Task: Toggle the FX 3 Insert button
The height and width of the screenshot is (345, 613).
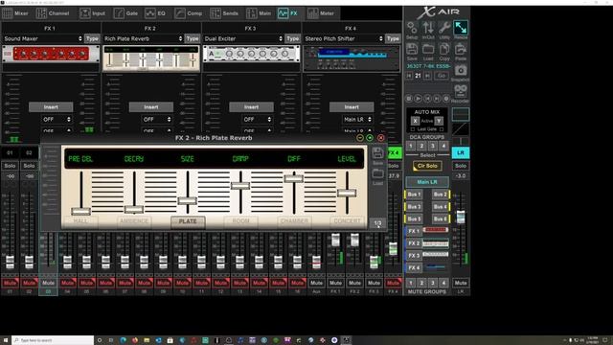Action: click(x=251, y=106)
